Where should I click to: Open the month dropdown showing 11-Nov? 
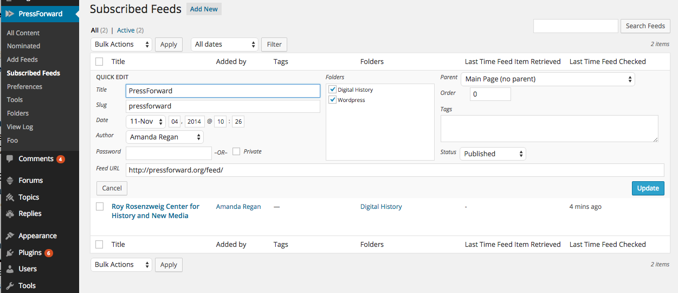coord(146,122)
